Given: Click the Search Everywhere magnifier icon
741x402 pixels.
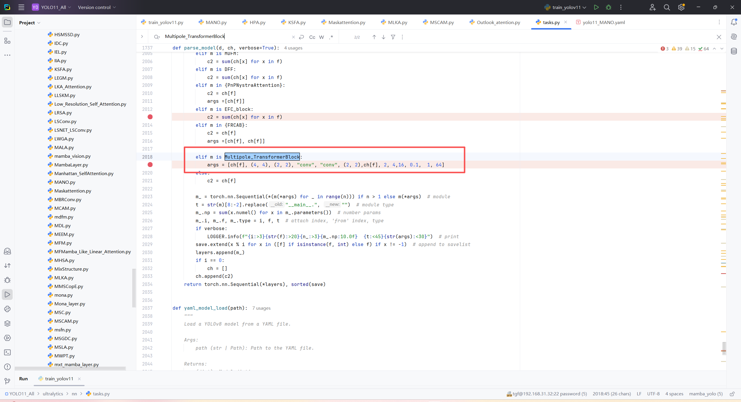Looking at the screenshot, I should (x=667, y=7).
